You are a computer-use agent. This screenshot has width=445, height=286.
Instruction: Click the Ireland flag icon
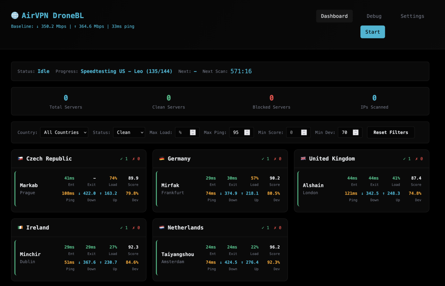point(20,228)
